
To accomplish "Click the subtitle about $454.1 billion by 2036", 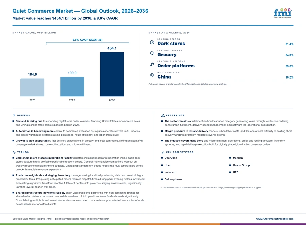I will [65, 18].
